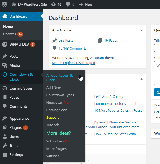Screen dimensions: 160x164
Task: Click the 3 notification badge on WPMU DEV
Action: (x=33, y=45)
